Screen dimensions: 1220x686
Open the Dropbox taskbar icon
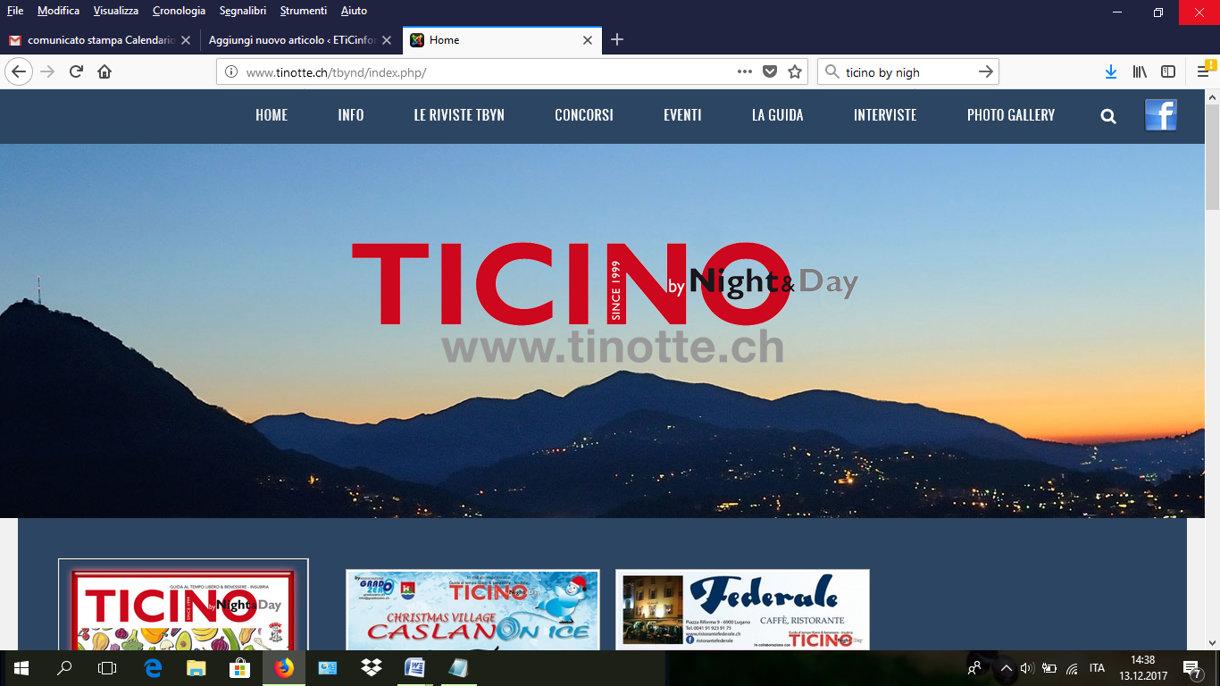coord(371,668)
